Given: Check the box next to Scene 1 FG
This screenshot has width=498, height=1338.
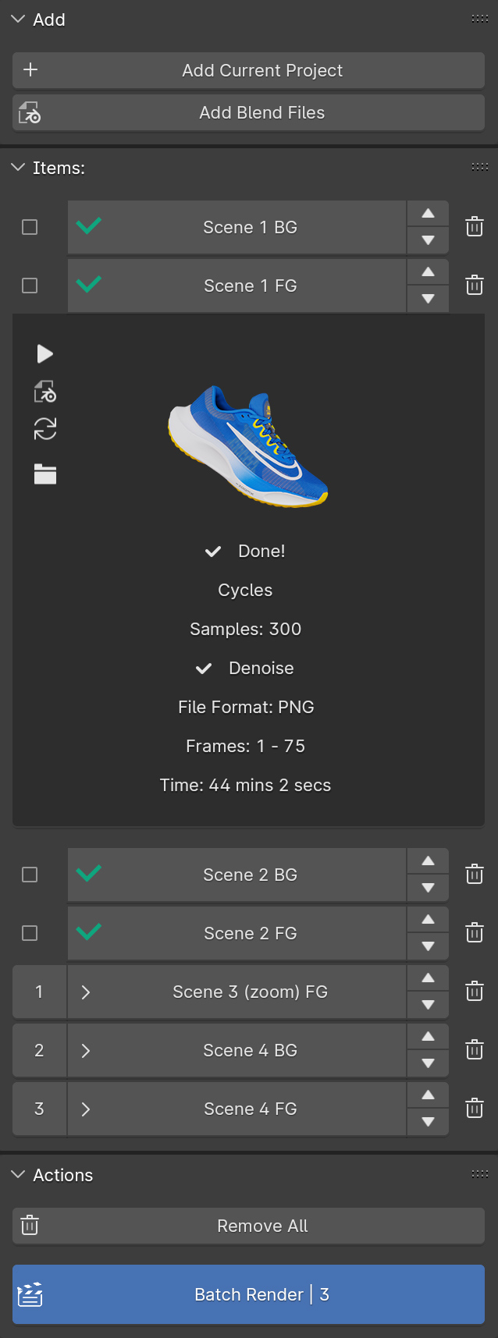Looking at the screenshot, I should (x=29, y=285).
